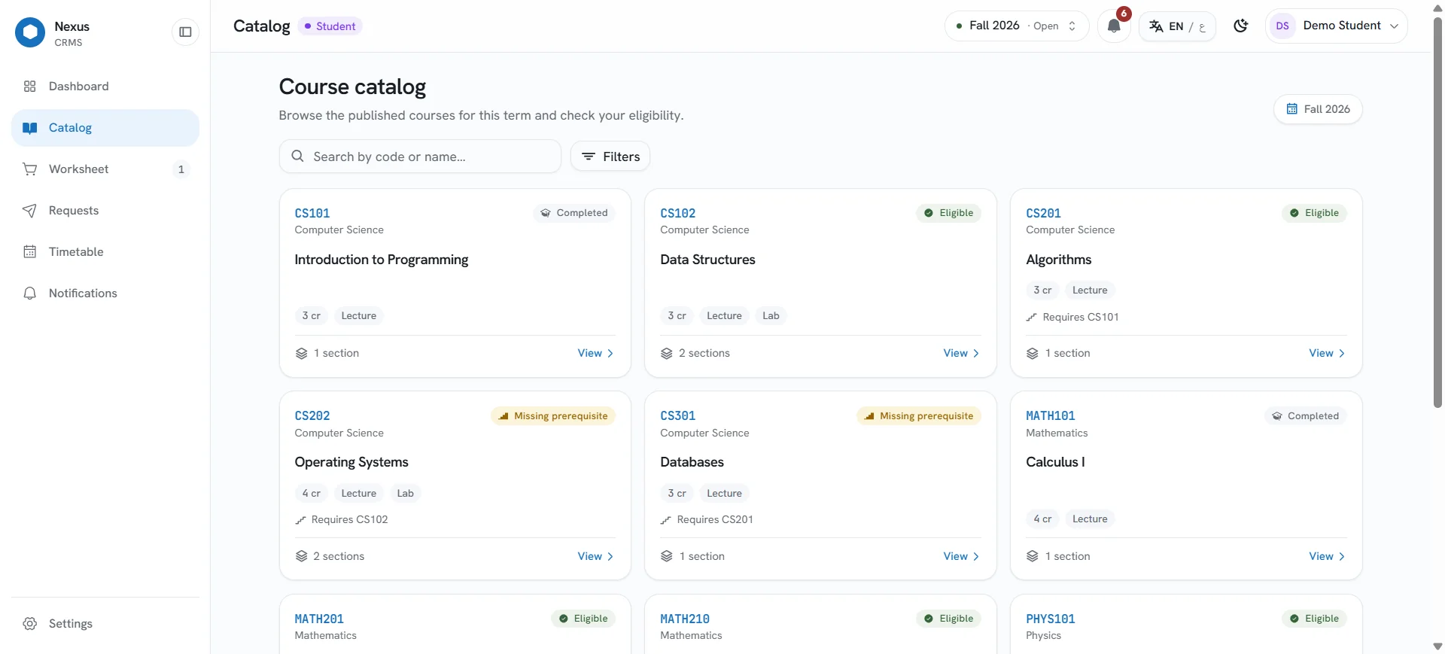The image size is (1445, 654).
Task: Open the Fall 2026 term selector dropdown
Action: tap(1016, 26)
